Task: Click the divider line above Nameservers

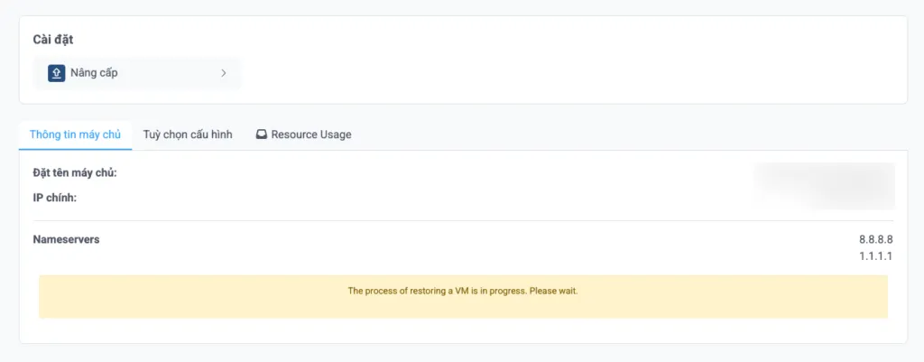Action: 462,220
